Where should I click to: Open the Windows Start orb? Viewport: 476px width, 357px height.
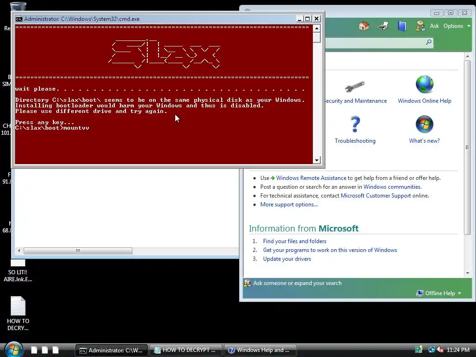tap(13, 350)
